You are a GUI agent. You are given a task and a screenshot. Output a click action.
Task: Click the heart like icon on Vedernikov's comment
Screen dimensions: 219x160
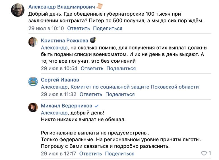coord(204,153)
